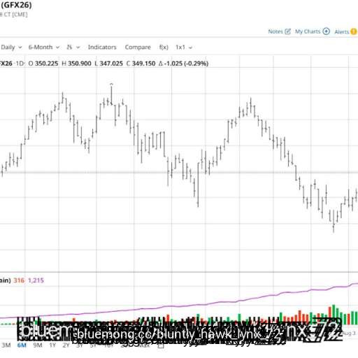Click the open price value 350.225
The width and height of the screenshot is (358, 358).
(x=46, y=64)
